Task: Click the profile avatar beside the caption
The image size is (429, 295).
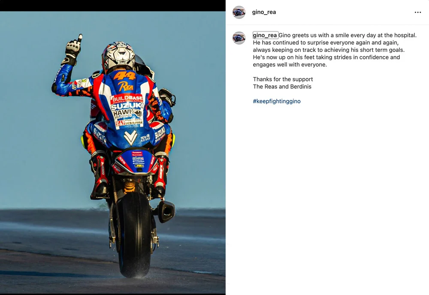Action: point(239,38)
